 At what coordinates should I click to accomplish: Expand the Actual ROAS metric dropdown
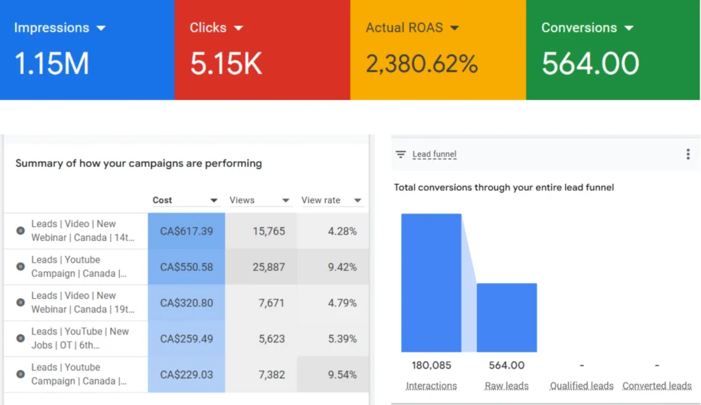[455, 28]
